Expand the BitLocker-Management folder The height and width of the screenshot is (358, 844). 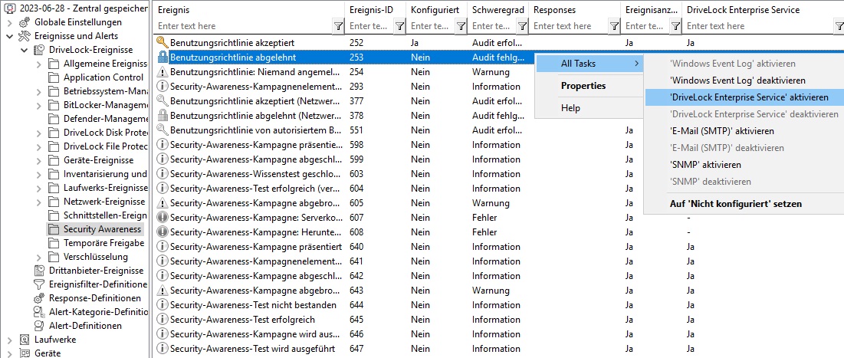click(39, 106)
